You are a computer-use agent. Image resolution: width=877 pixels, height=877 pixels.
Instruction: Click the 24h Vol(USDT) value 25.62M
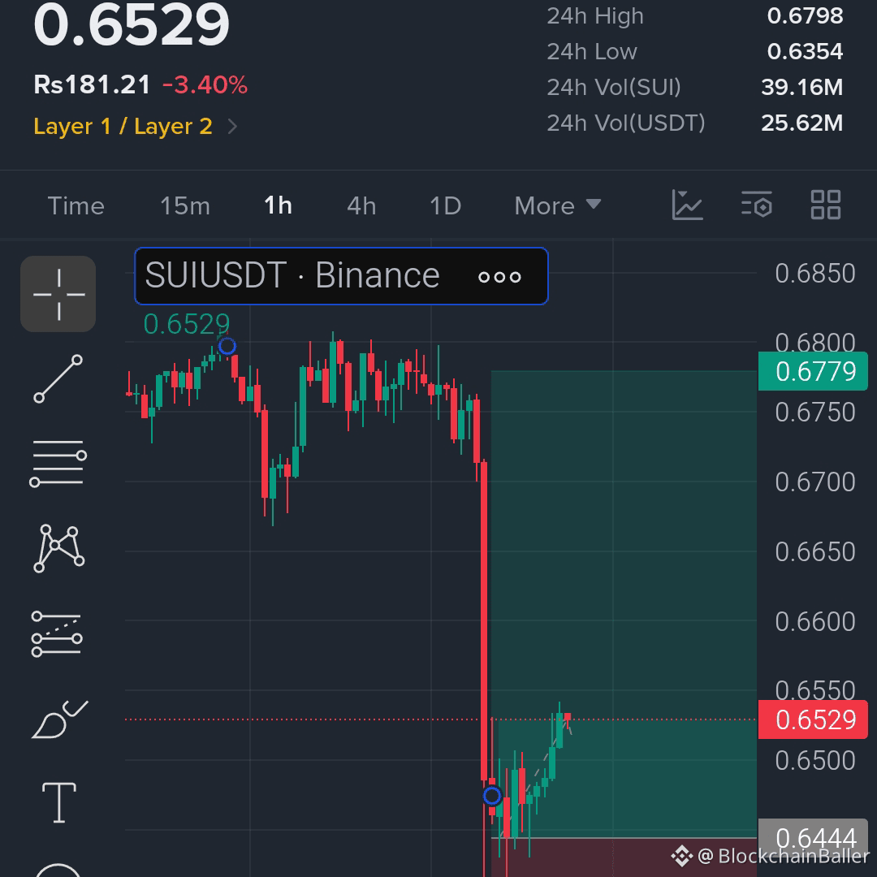[x=802, y=123]
